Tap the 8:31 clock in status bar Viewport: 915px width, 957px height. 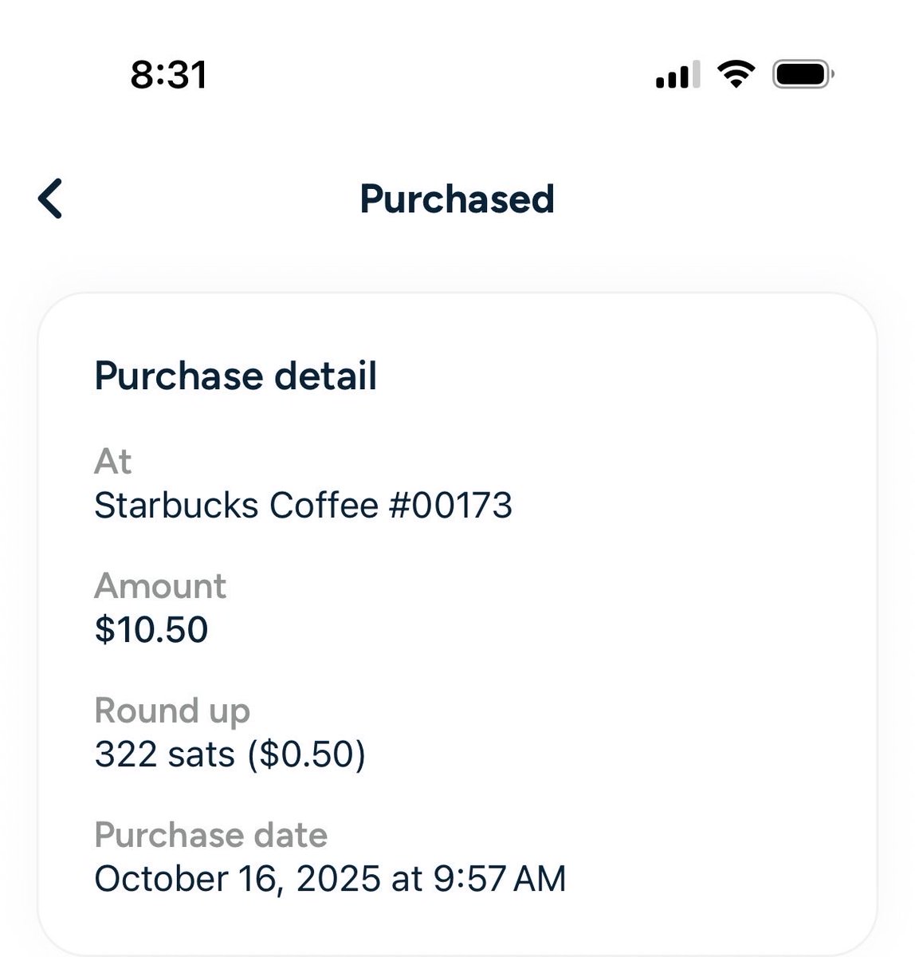click(x=169, y=75)
